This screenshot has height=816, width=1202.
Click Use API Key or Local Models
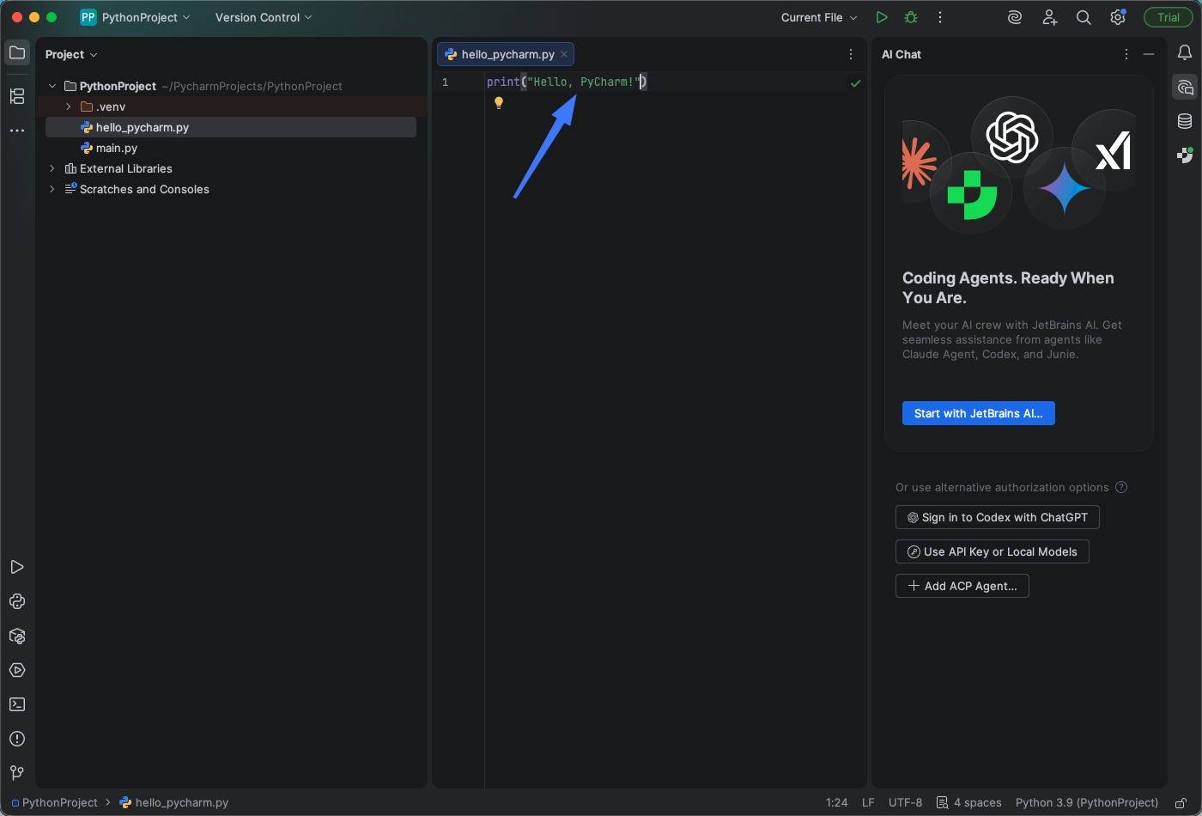point(992,551)
